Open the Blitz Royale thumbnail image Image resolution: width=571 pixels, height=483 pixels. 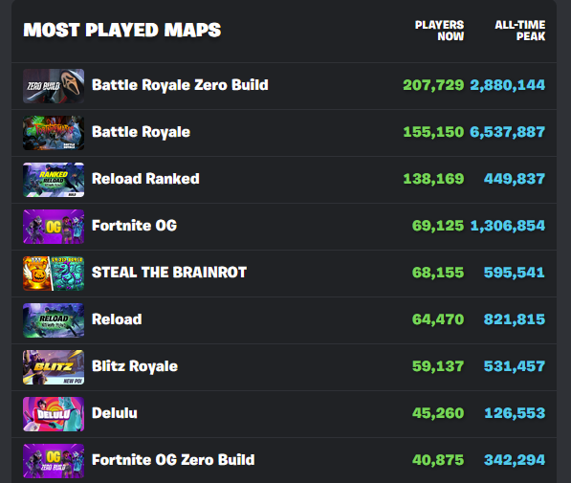54,367
